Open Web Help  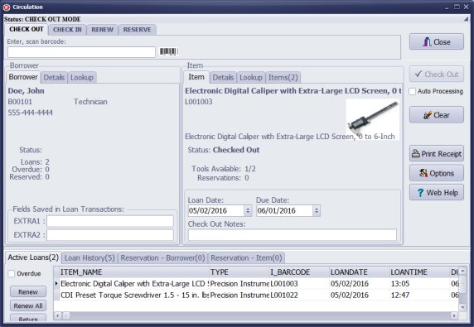click(x=437, y=192)
